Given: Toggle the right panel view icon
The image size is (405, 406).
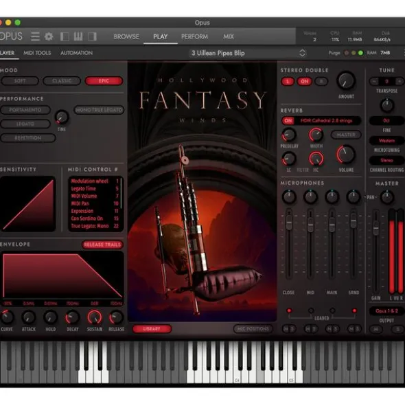Looking at the screenshot, I should [x=92, y=36].
